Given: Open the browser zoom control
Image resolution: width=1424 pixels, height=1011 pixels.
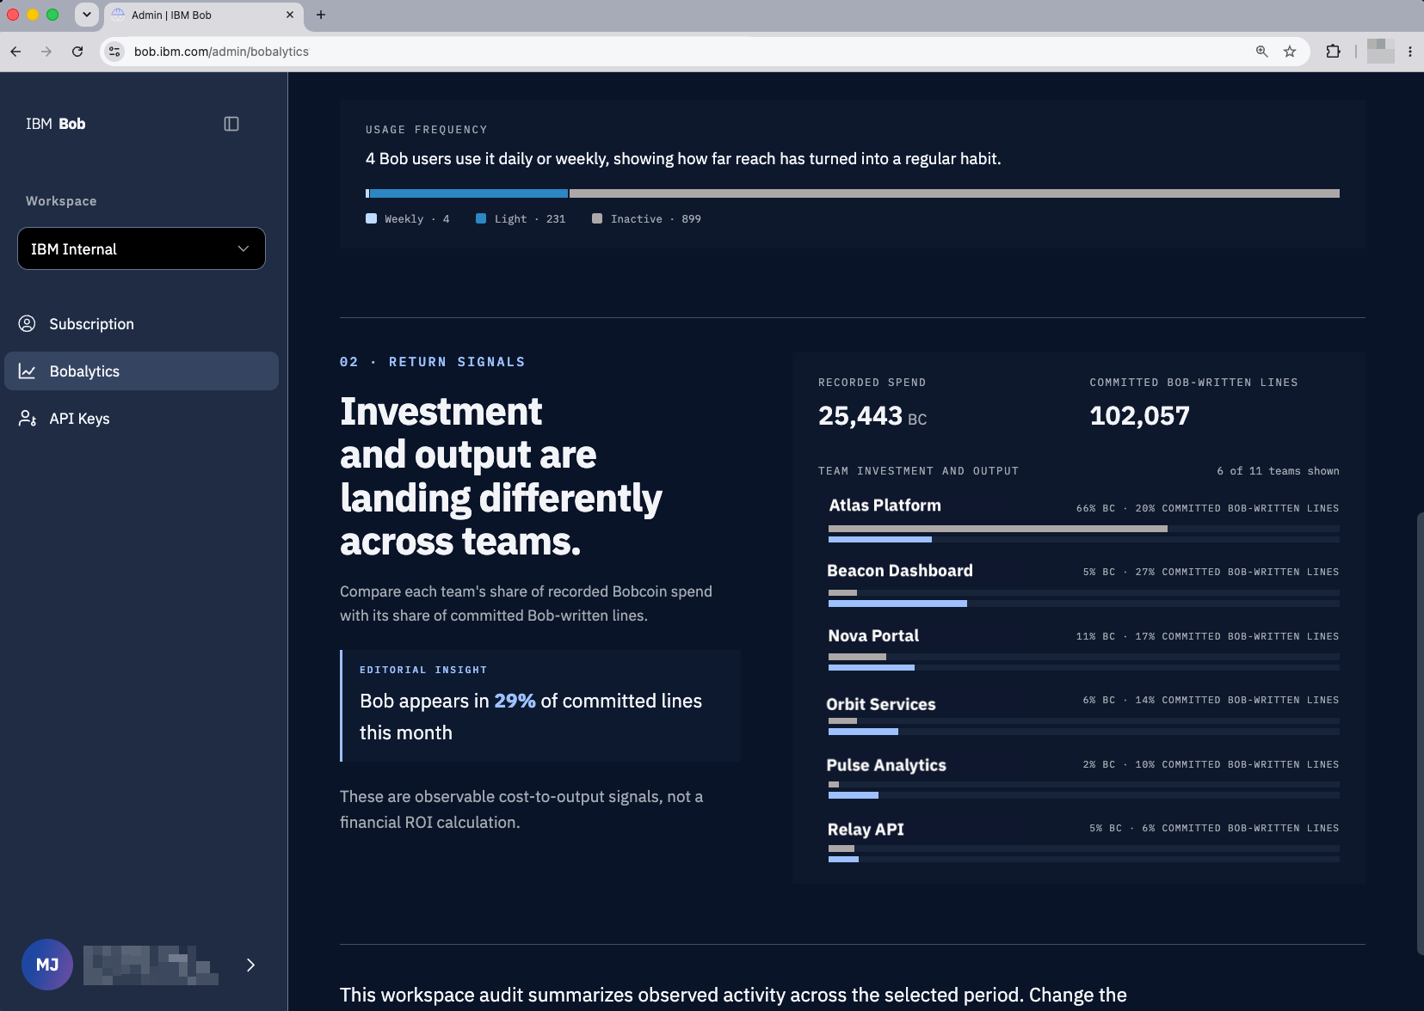Looking at the screenshot, I should coord(1261,52).
